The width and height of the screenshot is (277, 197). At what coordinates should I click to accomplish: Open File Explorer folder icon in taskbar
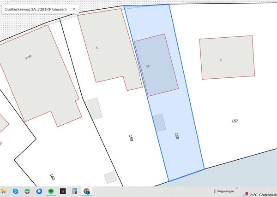point(3,191)
